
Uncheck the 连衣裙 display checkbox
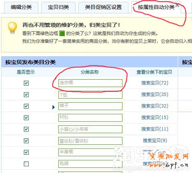(x=26, y=83)
